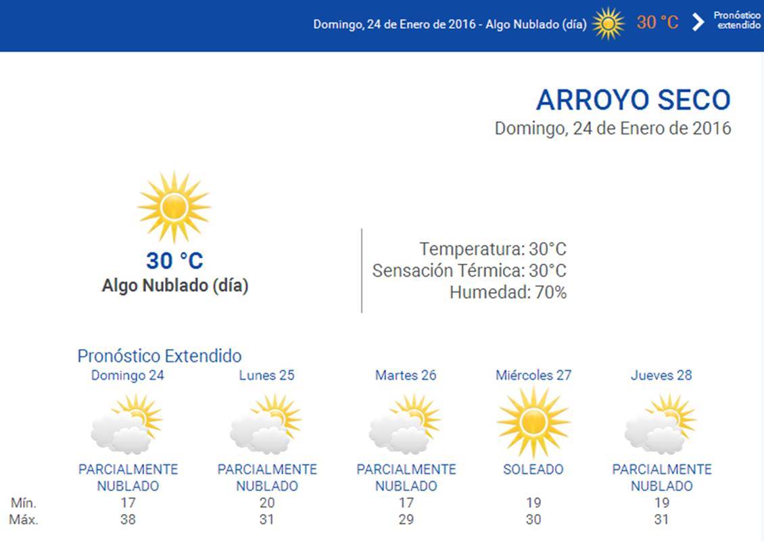This screenshot has width=764, height=541.
Task: Click the Jueves 28 partly cloudy icon
Action: click(x=661, y=423)
